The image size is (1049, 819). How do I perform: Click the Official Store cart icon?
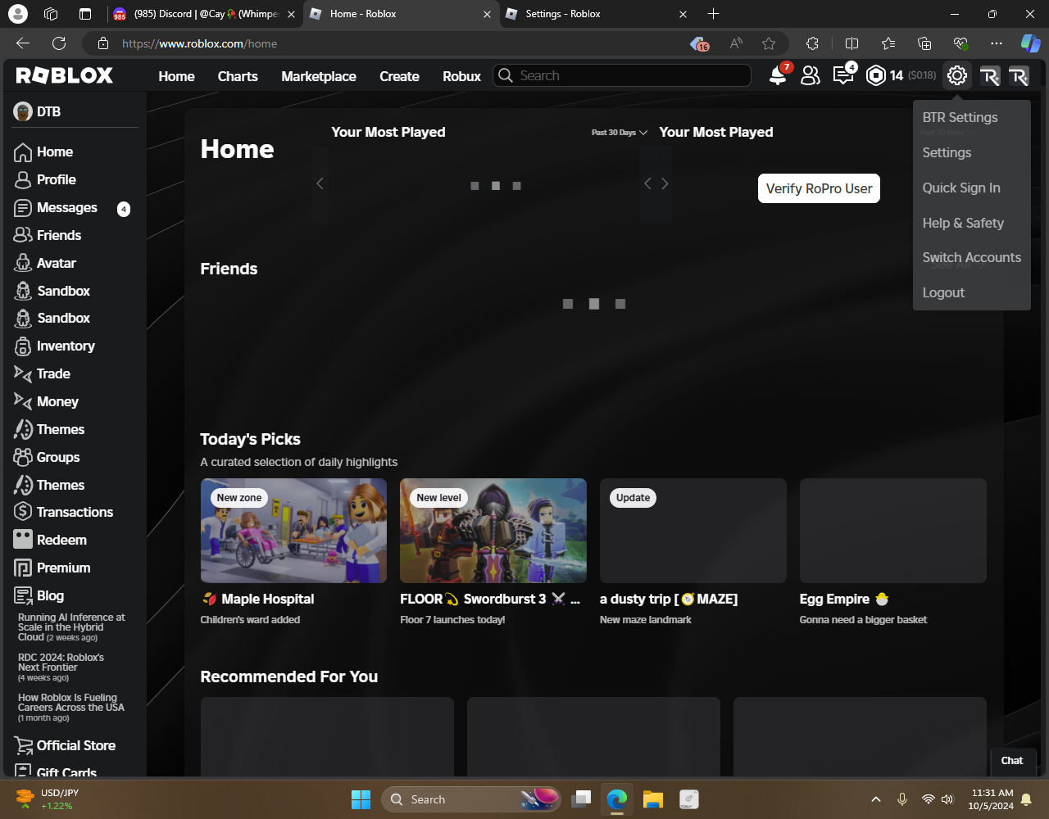click(23, 746)
